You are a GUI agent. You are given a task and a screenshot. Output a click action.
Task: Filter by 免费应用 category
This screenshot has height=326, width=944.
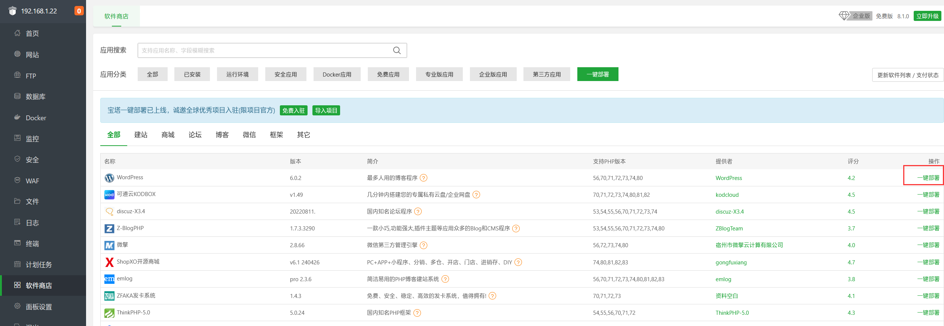pos(388,74)
